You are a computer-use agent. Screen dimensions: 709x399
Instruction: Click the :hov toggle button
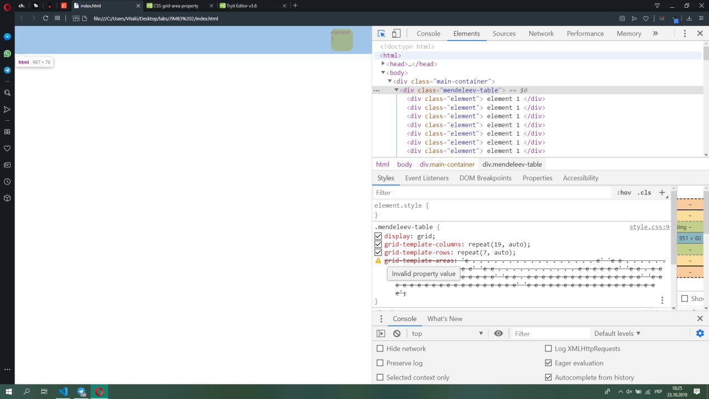click(x=624, y=193)
